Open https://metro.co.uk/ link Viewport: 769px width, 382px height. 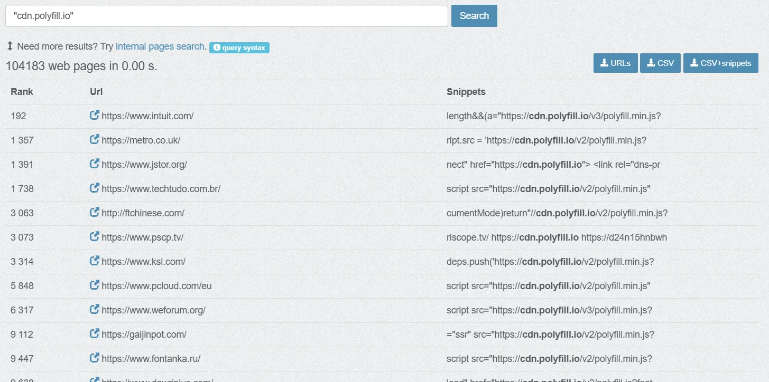click(141, 140)
